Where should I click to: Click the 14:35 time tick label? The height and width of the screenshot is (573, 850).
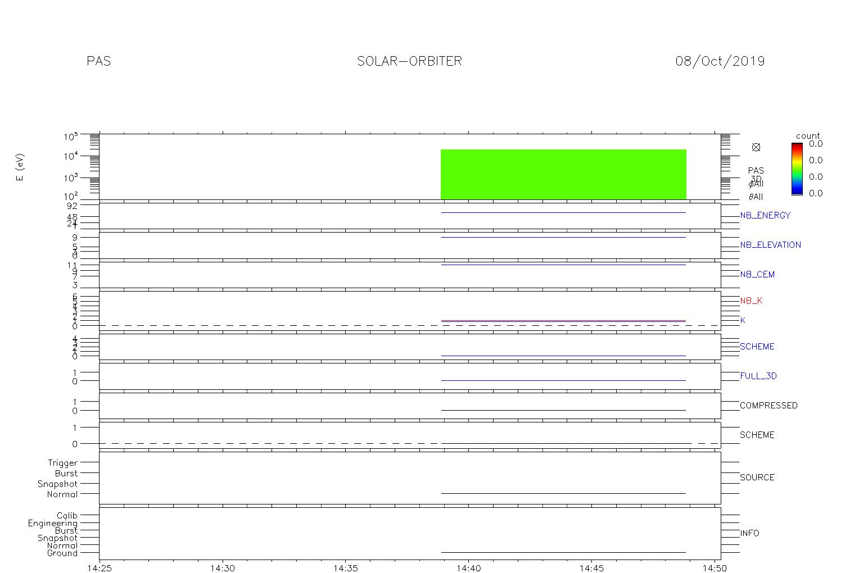coord(346,567)
